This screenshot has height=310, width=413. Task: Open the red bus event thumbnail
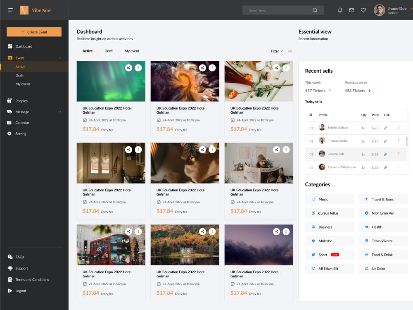(x=111, y=245)
